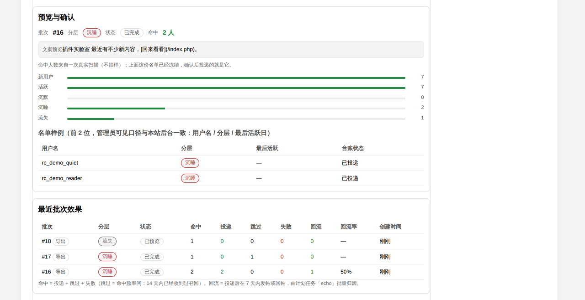
Task: Click the 创建时间 column header
Action: click(390, 227)
